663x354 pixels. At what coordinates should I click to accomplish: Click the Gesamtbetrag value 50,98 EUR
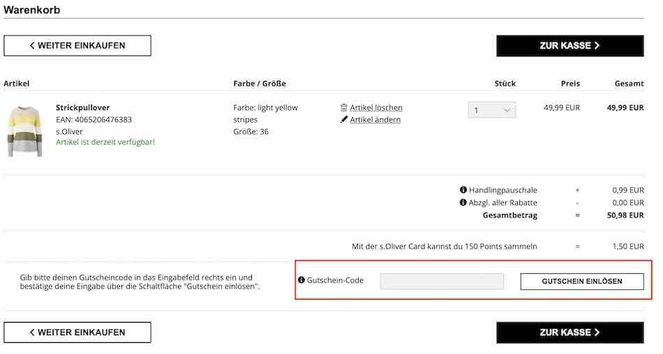[x=625, y=215]
